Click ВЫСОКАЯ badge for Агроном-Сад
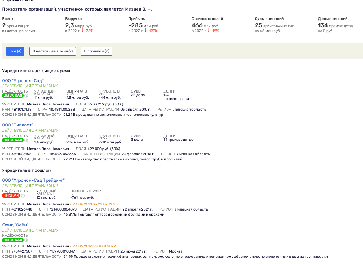The image size is (363, 264). (13, 95)
